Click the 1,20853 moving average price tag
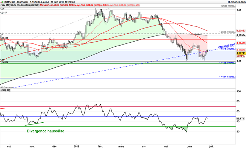The width and height of the screenshot is (246, 148). click(x=241, y=31)
